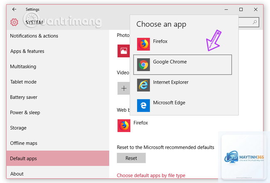The image size is (270, 183).
Task: Open Tablet mode settings
Action: click(58, 82)
